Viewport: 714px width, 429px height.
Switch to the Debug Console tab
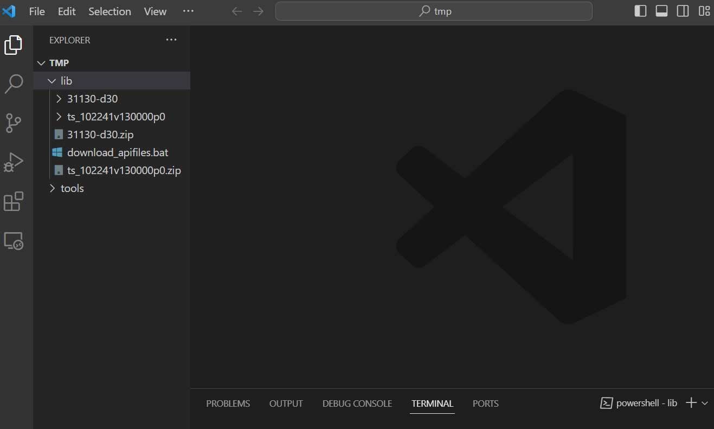pyautogui.click(x=357, y=404)
